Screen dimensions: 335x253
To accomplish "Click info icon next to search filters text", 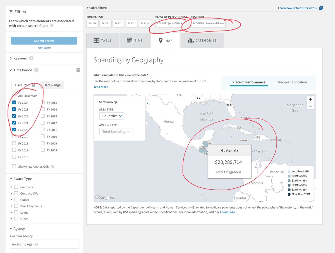I will pos(52,26).
